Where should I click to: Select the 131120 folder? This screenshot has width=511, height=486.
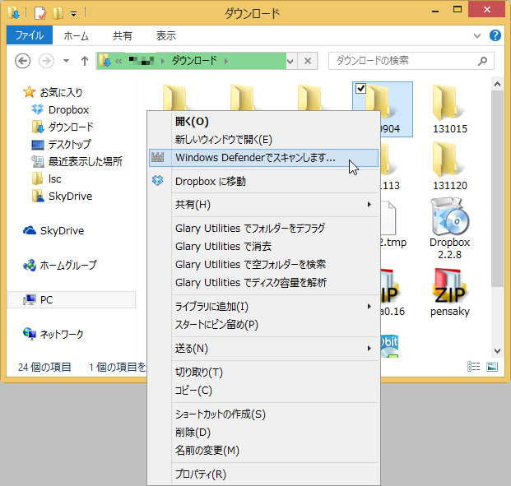click(x=450, y=166)
